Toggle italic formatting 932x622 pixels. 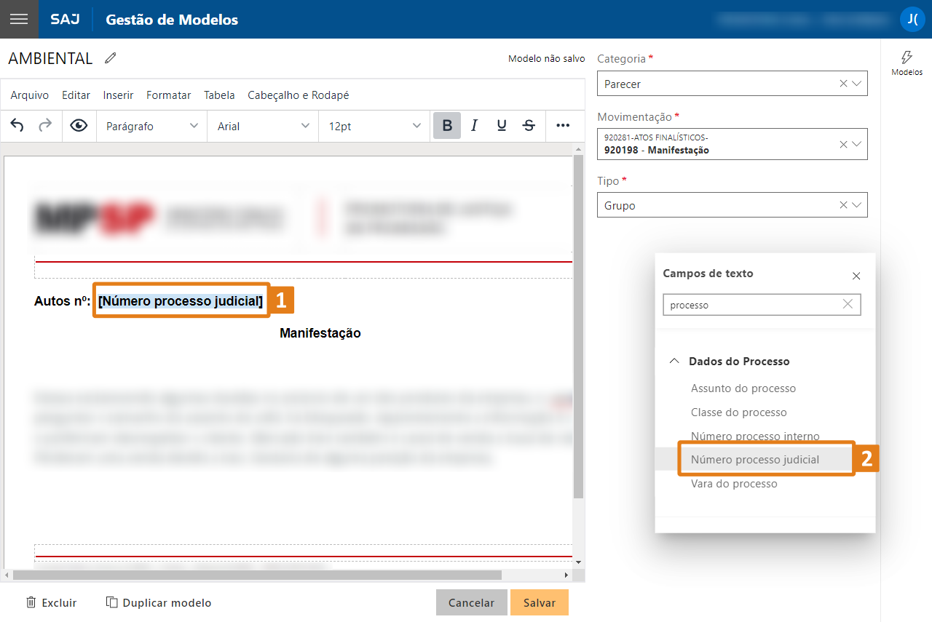point(474,126)
